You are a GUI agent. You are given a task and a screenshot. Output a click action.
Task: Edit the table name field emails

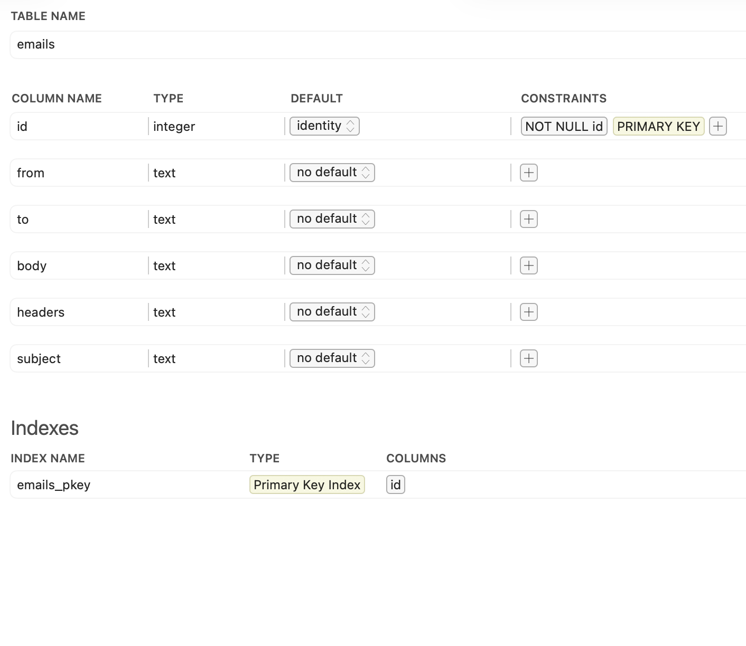[x=370, y=45]
